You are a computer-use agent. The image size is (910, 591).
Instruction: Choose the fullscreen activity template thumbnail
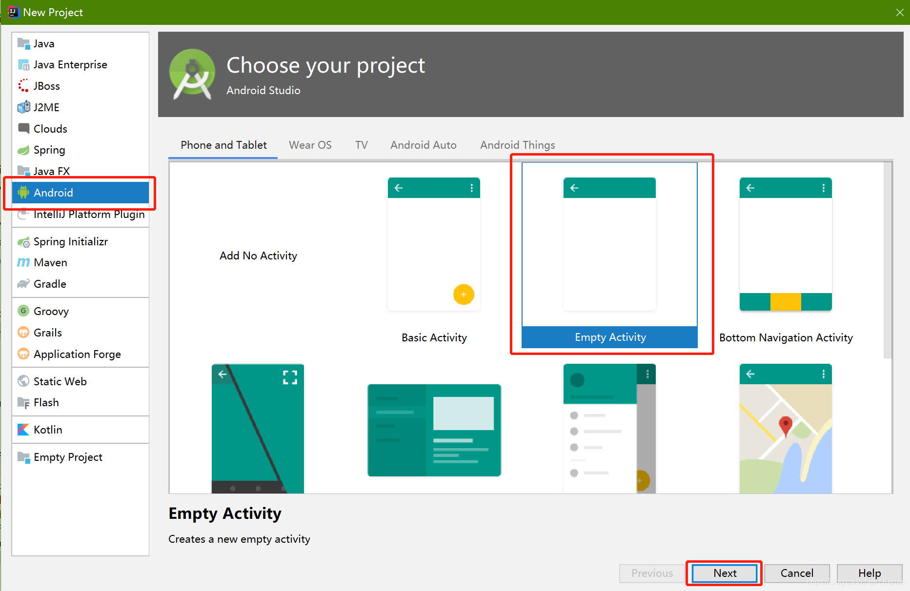[258, 429]
